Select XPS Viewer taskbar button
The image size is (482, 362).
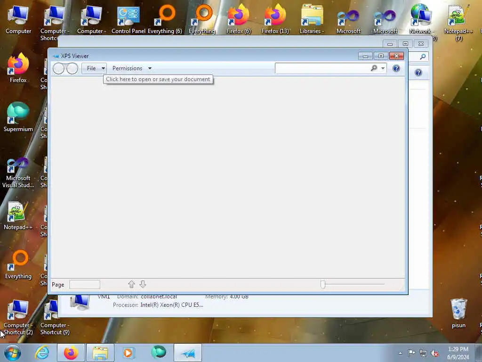[x=188, y=353]
